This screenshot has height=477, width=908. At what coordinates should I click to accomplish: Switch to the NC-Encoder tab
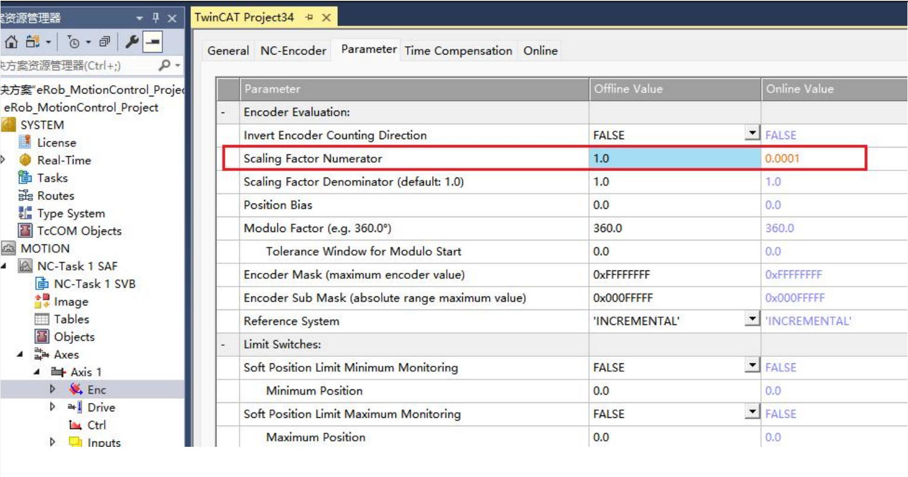293,51
